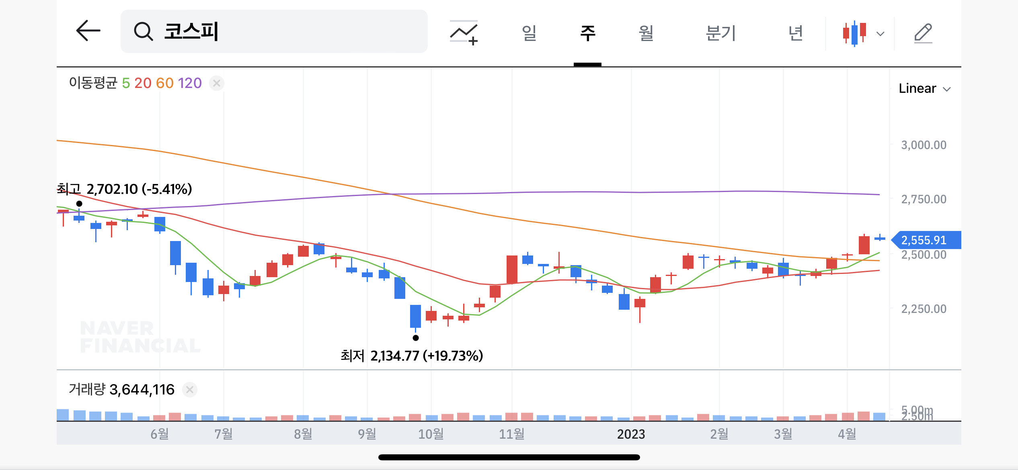The width and height of the screenshot is (1018, 470).
Task: Switch to the 월 (monthly) tab
Action: click(x=646, y=33)
